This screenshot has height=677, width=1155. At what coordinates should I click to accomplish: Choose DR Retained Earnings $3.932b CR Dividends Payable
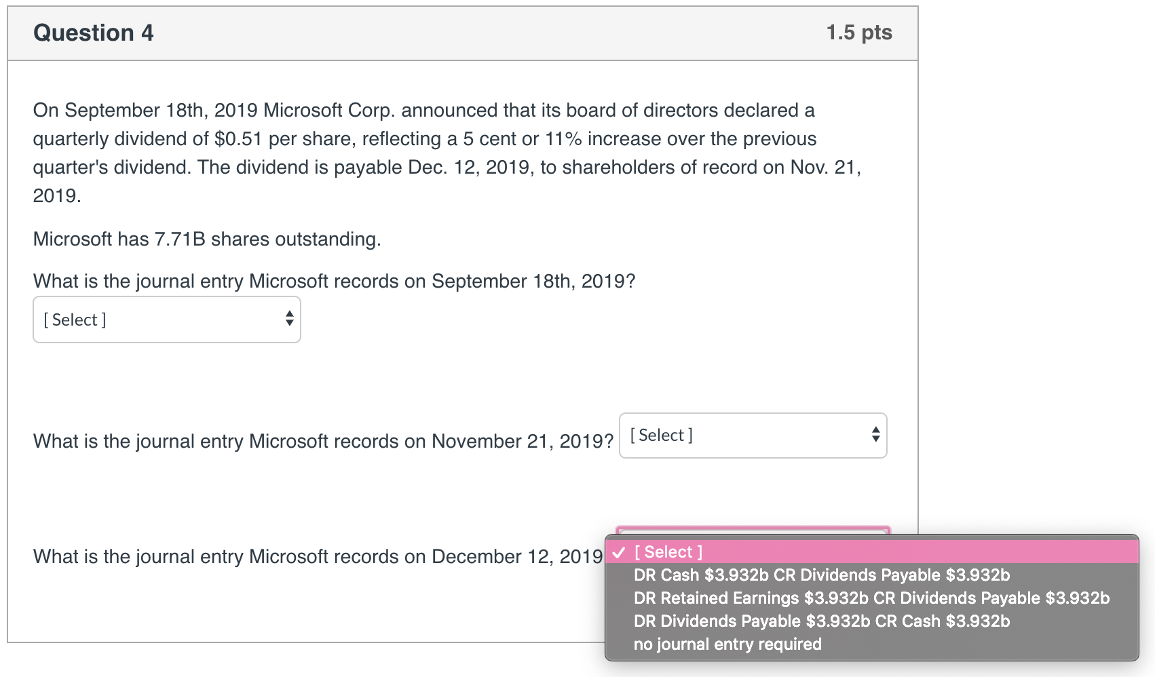[871, 598]
